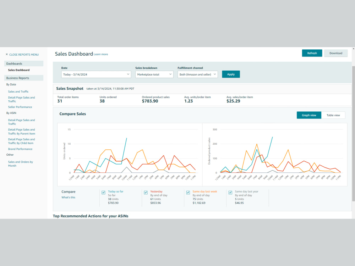Uncheck the Yesterday comparison checkbox
Viewport: 355px width, 266px height.
coord(146,193)
